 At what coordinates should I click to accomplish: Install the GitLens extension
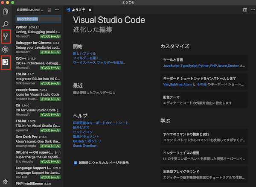(50, 162)
